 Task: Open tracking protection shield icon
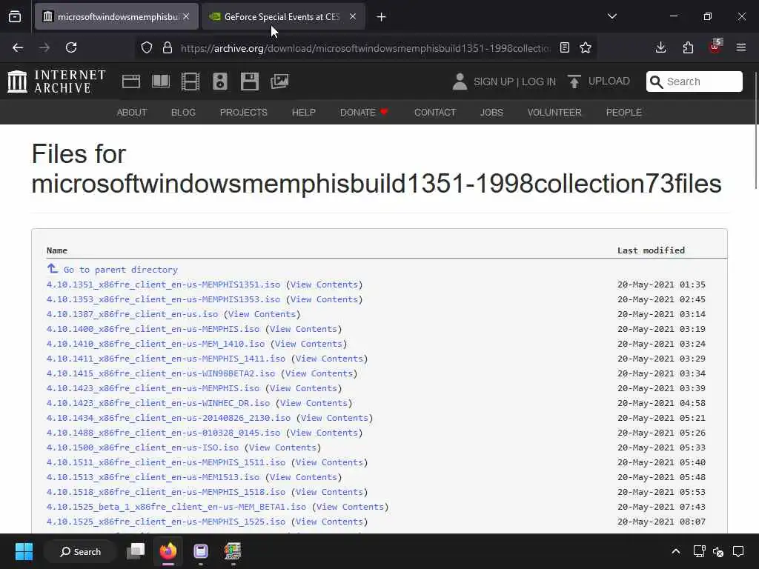click(147, 47)
